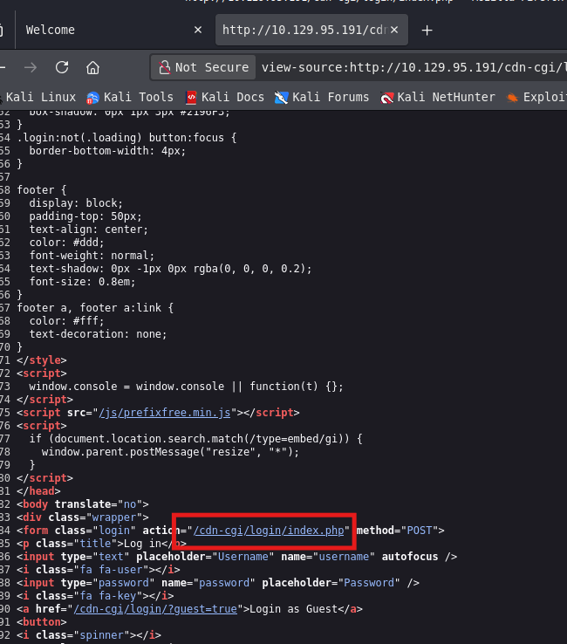Click the Not Secure padlock indicator

coord(203,67)
